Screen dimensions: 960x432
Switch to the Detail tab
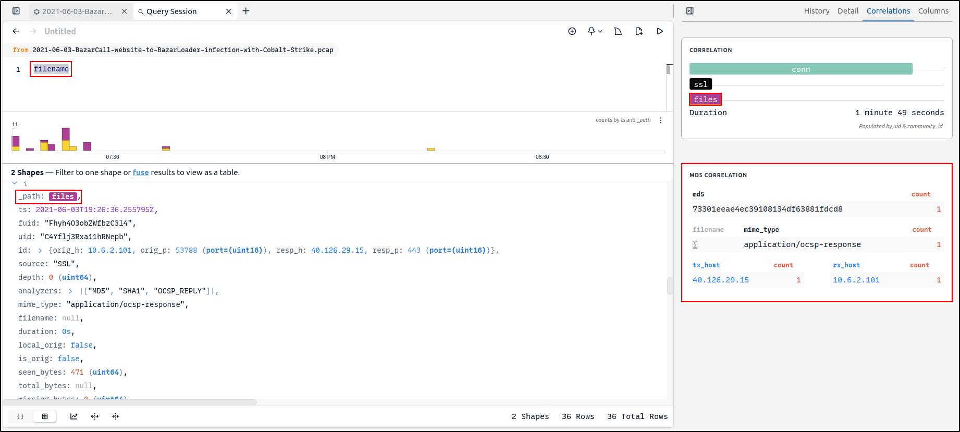(x=847, y=11)
